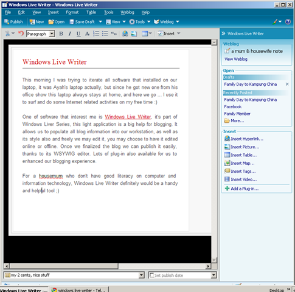Click the horizontal scrollbar under the editor
The width and height of the screenshot is (295, 292).
click(108, 266)
